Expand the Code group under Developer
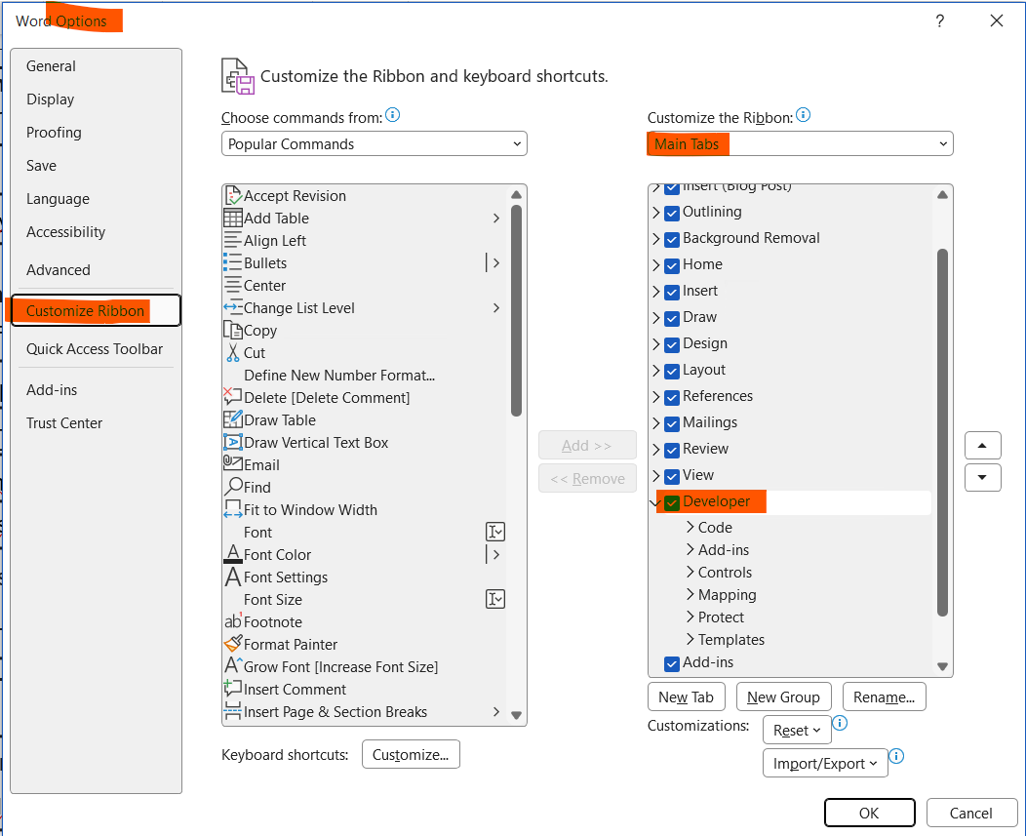 click(x=689, y=527)
